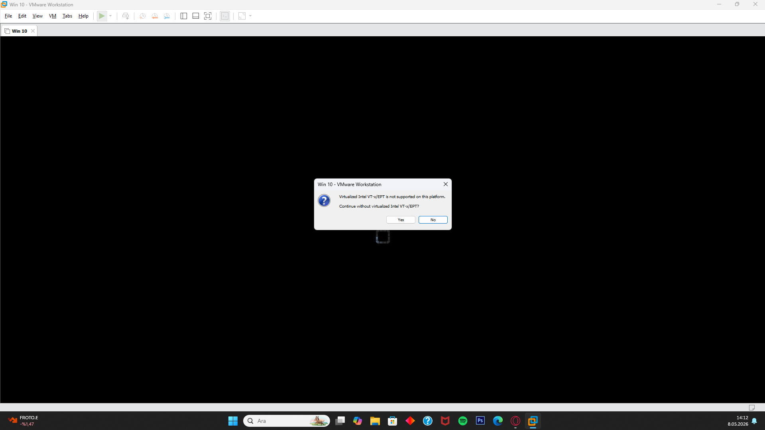Click the VMware Workstation taskbar icon

click(533, 421)
